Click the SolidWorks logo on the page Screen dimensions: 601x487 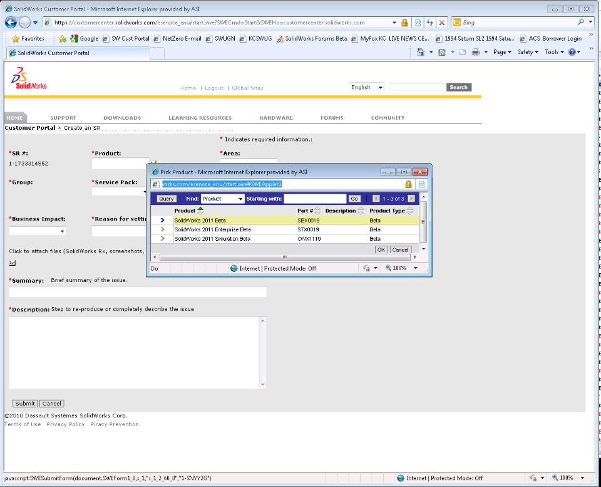29,78
